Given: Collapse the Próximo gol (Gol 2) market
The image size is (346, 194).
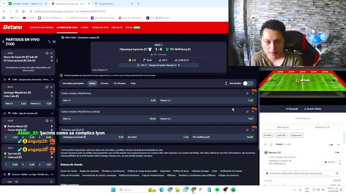Looking at the screenshot, I should coord(253,130).
